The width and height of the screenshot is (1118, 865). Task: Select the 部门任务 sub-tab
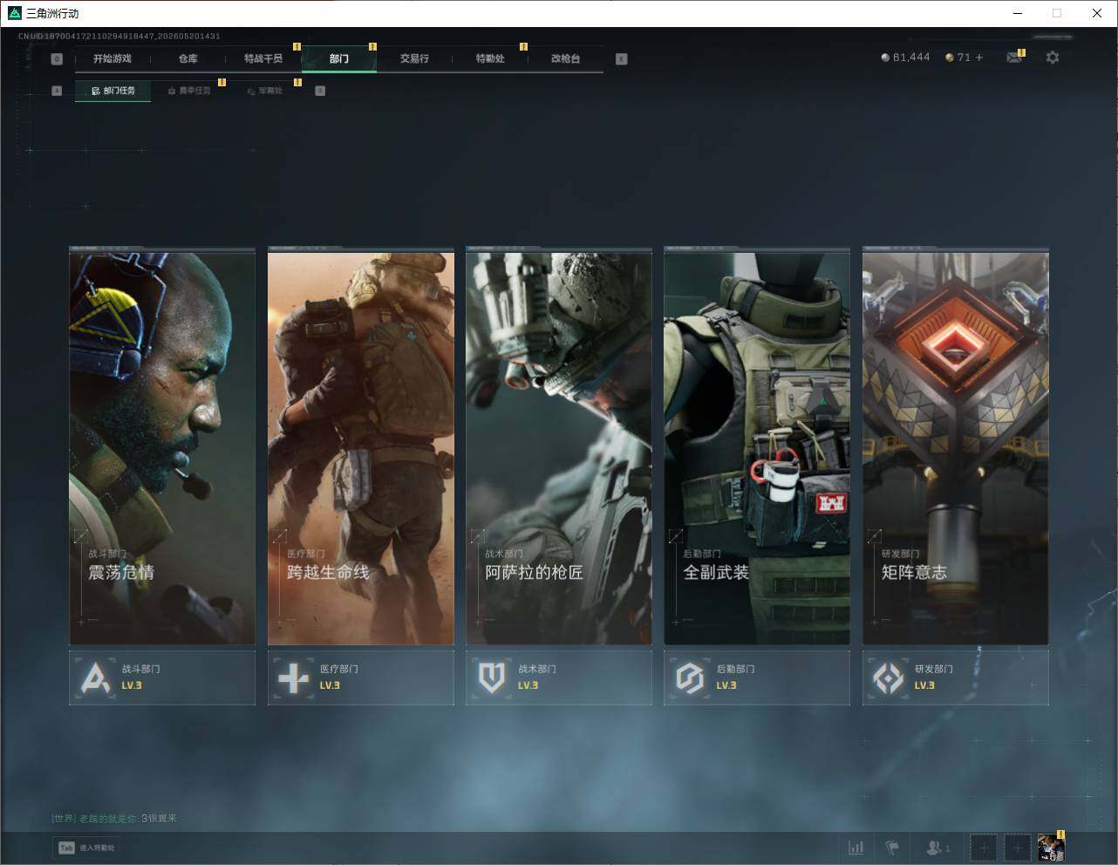click(112, 91)
